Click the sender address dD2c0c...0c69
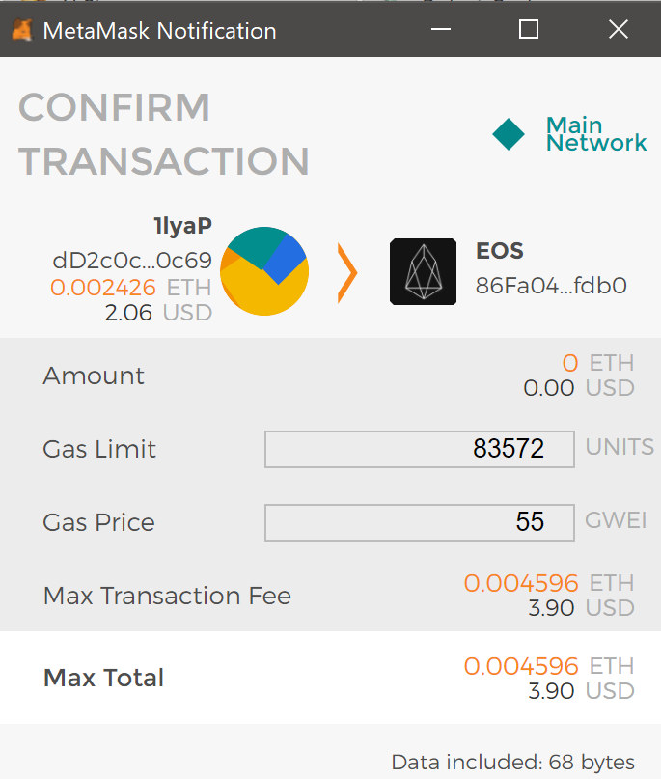Screen dimensions: 661x779 (132, 261)
